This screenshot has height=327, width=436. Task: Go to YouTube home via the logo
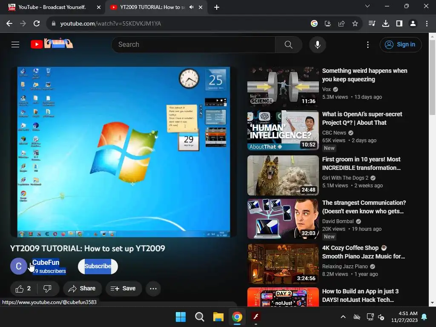pos(52,44)
